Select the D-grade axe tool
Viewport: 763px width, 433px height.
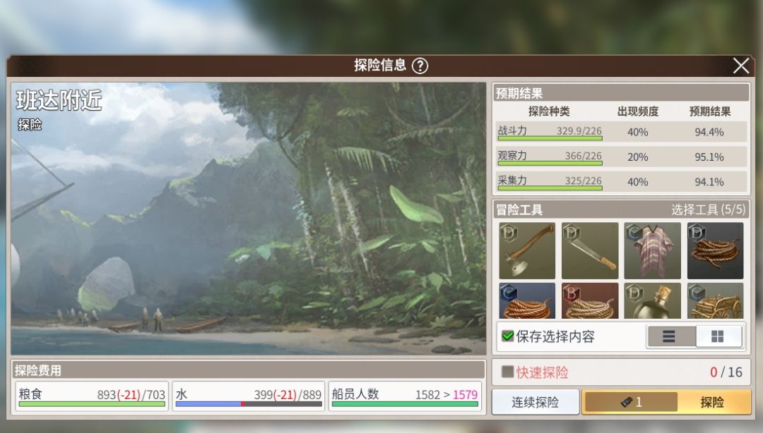pos(527,251)
